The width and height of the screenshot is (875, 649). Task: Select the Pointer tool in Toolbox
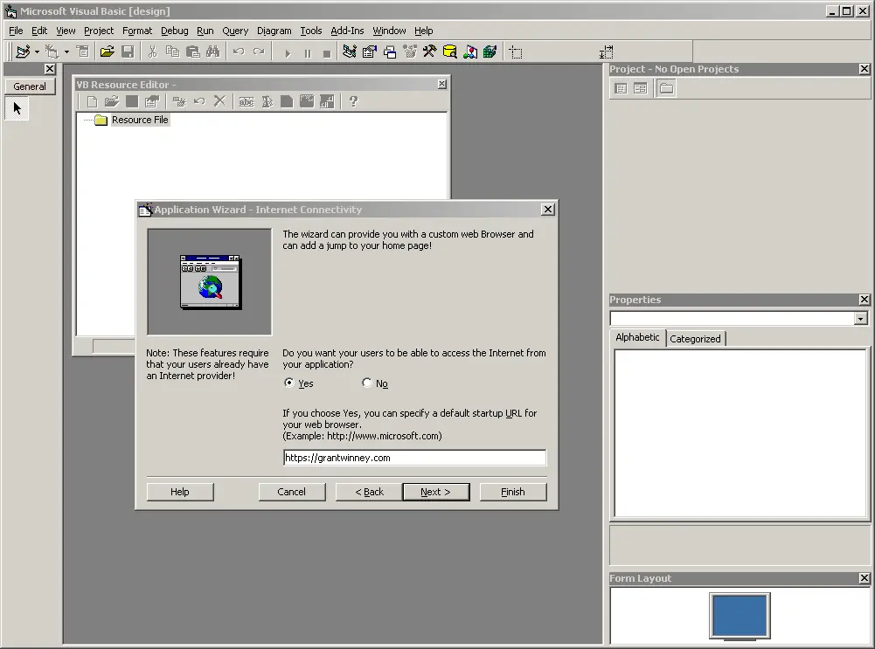point(17,108)
